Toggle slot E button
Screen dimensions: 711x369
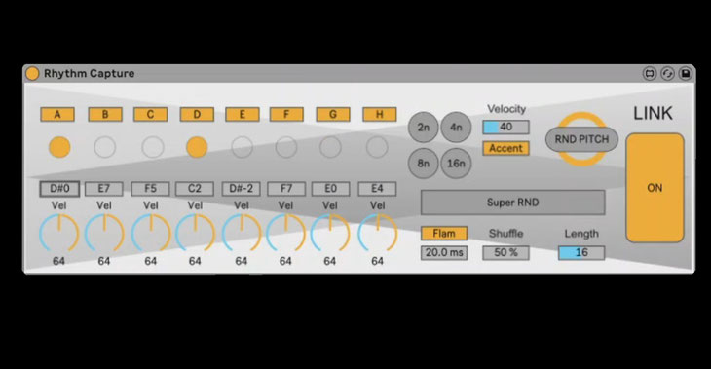(x=243, y=114)
